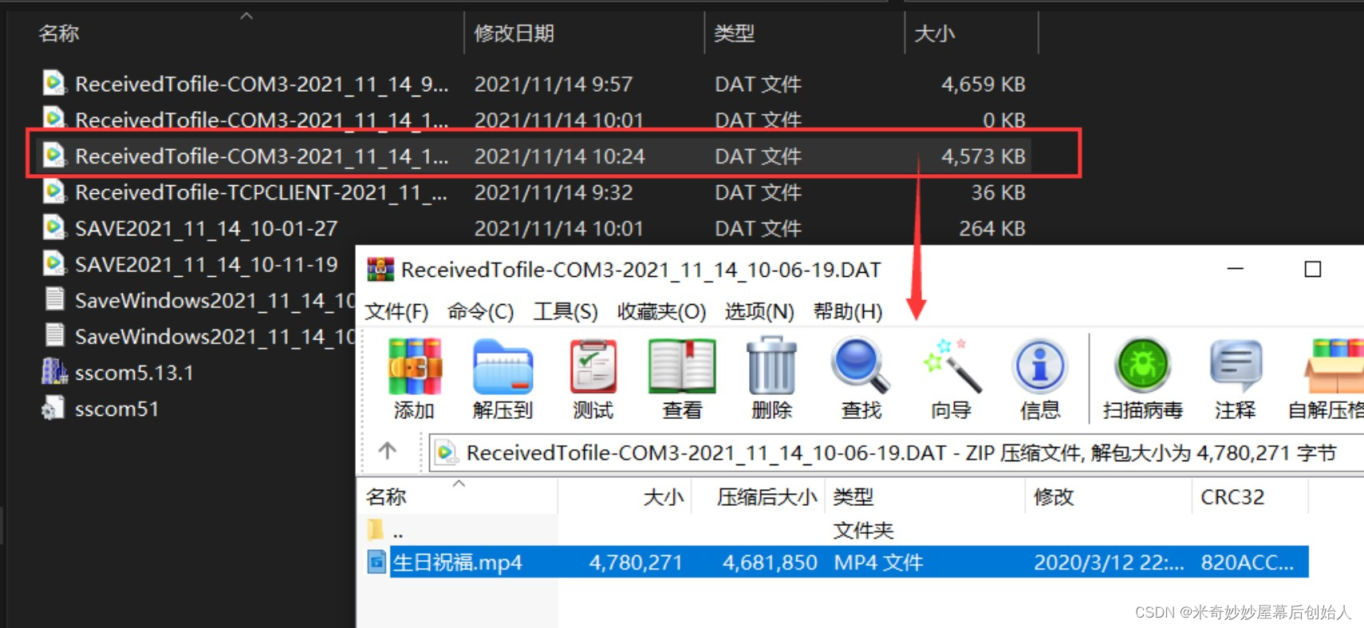Open the 工具(S) menu

tap(566, 311)
